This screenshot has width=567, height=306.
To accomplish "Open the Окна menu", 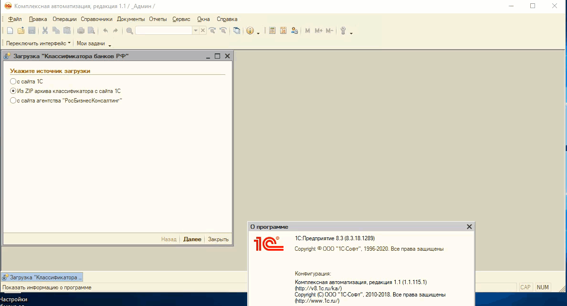I will click(203, 19).
